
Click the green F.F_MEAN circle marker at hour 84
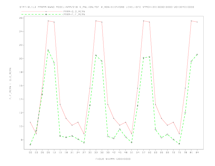point(197,55)
